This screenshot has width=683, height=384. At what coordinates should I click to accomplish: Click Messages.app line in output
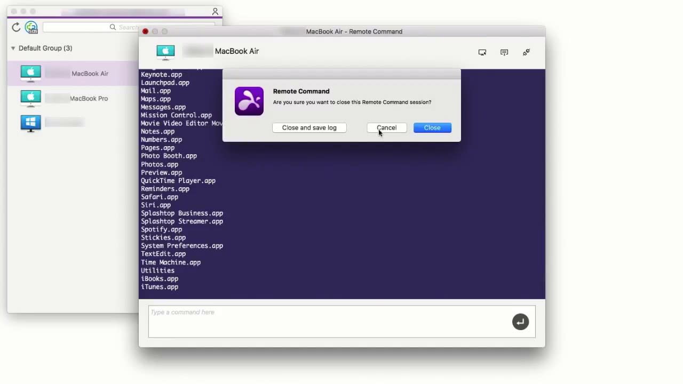(x=163, y=107)
